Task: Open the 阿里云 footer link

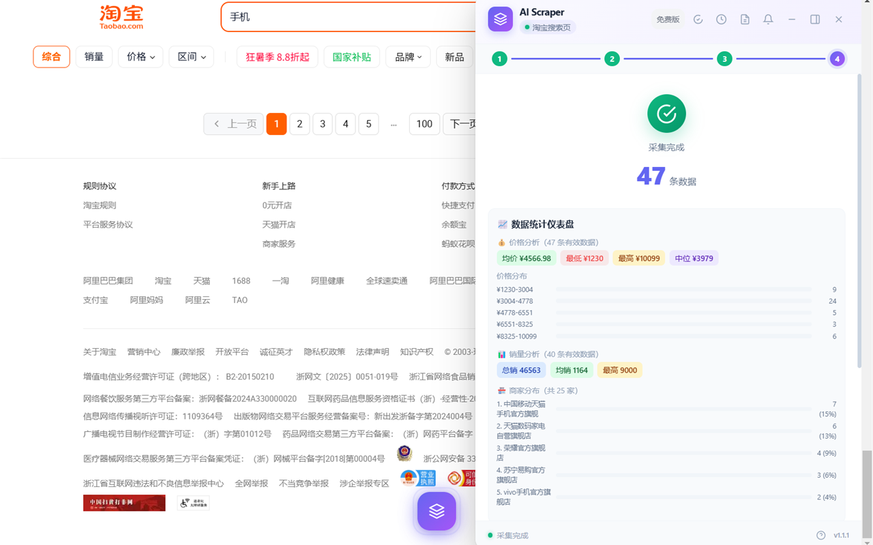Action: coord(198,300)
